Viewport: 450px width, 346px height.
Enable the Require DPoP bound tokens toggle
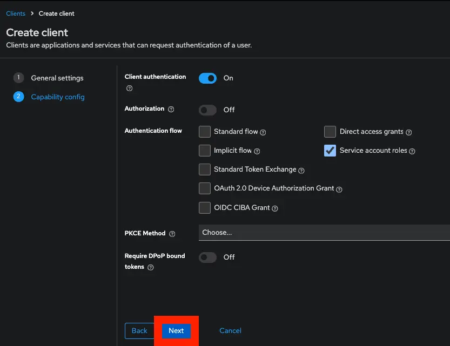[207, 257]
